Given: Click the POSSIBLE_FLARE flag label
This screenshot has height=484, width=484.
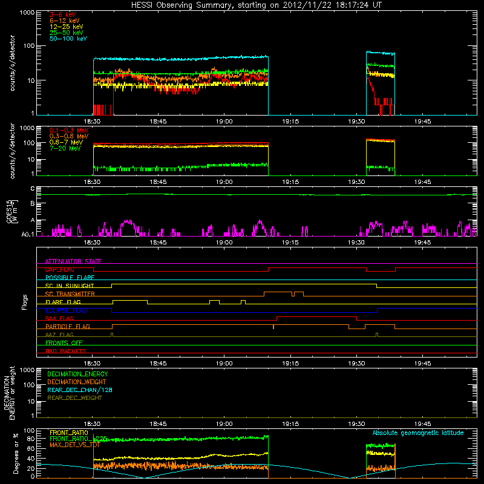Looking at the screenshot, I should coord(70,278).
